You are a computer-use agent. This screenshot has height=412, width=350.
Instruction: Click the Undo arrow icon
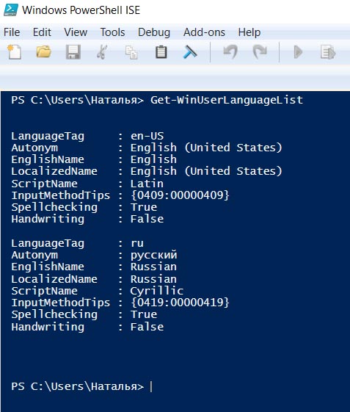coord(230,51)
